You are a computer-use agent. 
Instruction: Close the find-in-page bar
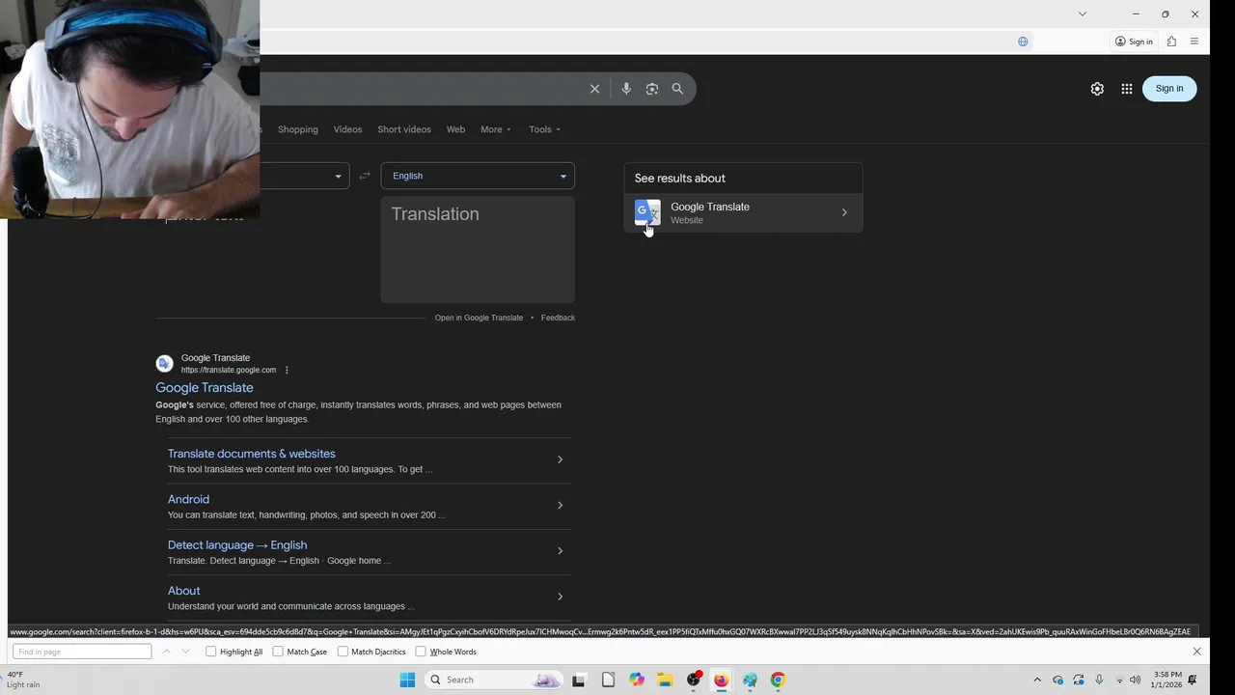click(1196, 652)
